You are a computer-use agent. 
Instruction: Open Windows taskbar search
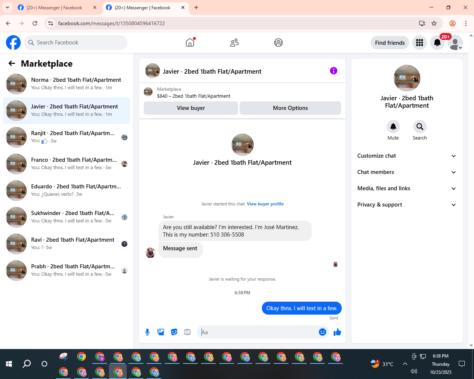click(27, 364)
